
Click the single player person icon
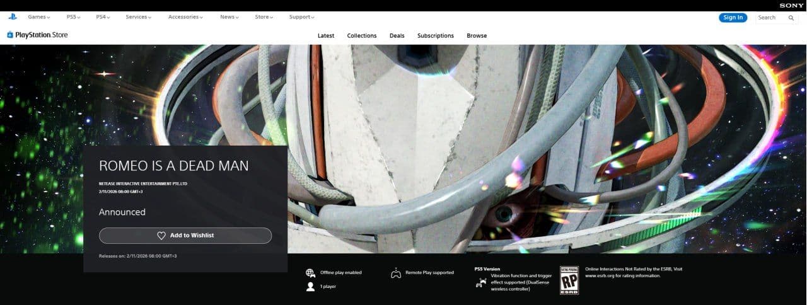pos(310,287)
